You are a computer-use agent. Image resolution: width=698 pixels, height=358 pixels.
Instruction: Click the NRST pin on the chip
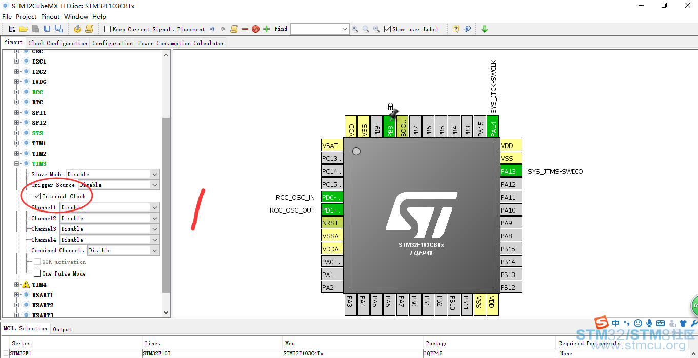pos(332,223)
